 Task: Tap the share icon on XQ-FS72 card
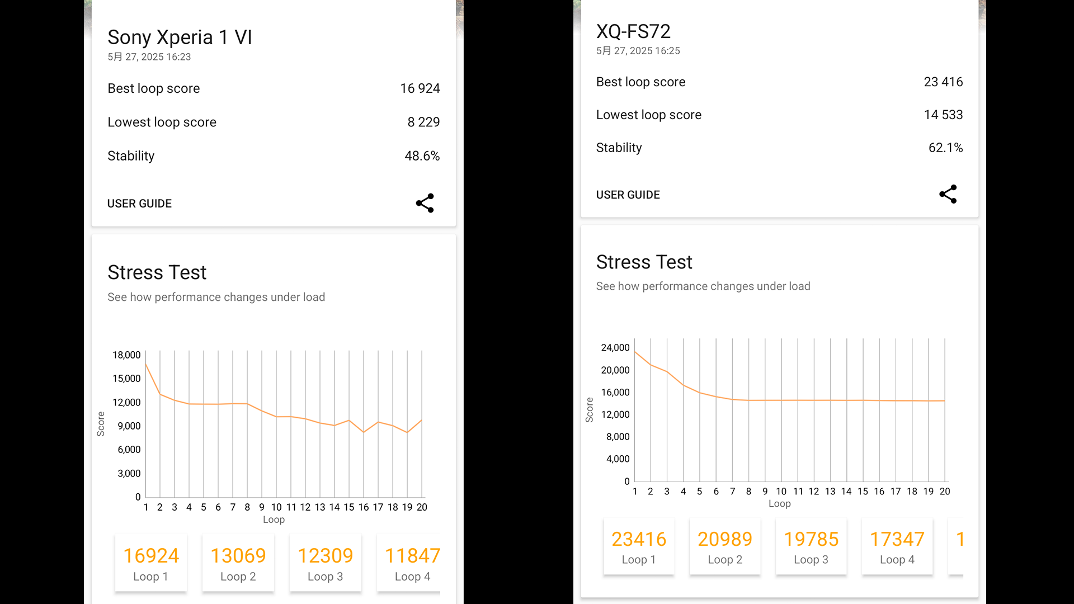point(948,194)
